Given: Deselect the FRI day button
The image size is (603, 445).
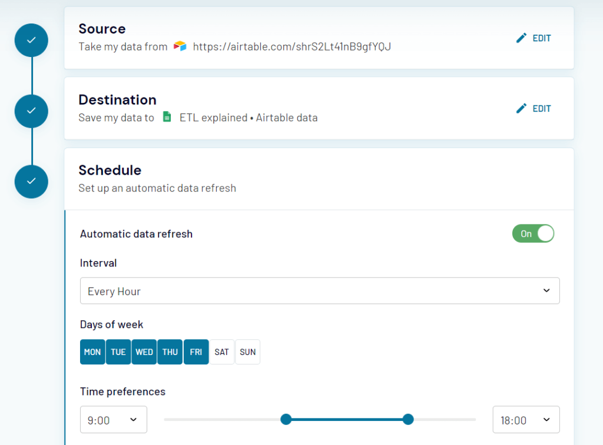Looking at the screenshot, I should (196, 352).
